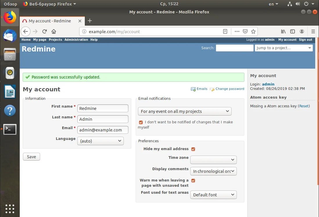Open the Firefox hamburger menu
Viewport: 319px width, 217px height.
(x=313, y=31)
